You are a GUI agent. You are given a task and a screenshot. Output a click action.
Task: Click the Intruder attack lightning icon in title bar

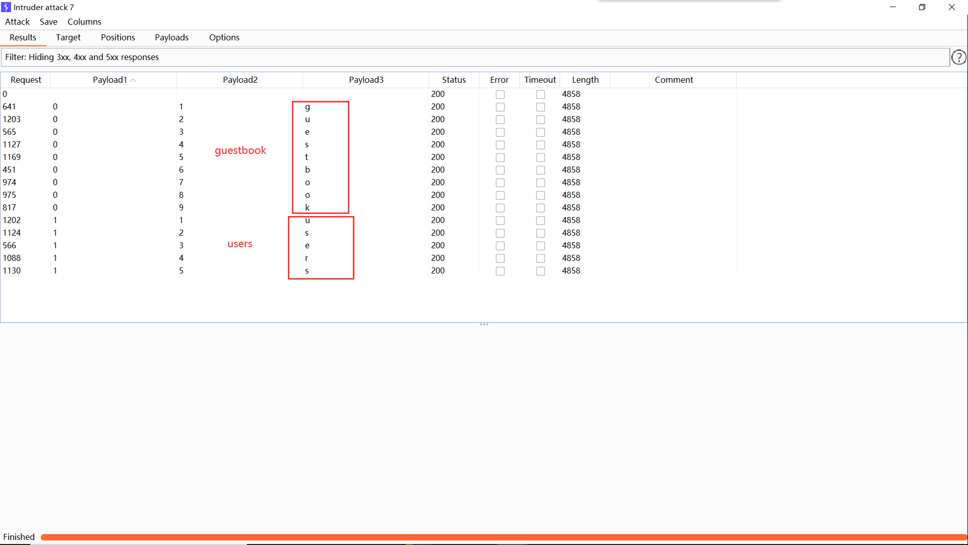point(6,7)
